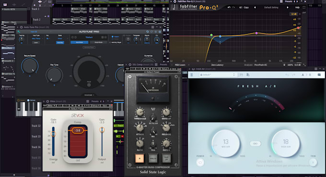Switch Auto-Tune to Graph Mode
Screen dimensions: 326x177
click(98, 42)
